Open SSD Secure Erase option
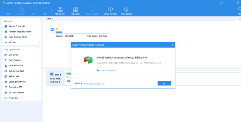The width and height of the screenshot is (241, 122). (x=16, y=93)
